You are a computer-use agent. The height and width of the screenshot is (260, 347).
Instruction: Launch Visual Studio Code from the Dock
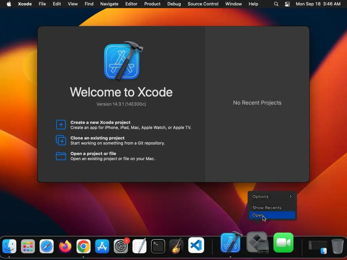tap(196, 245)
